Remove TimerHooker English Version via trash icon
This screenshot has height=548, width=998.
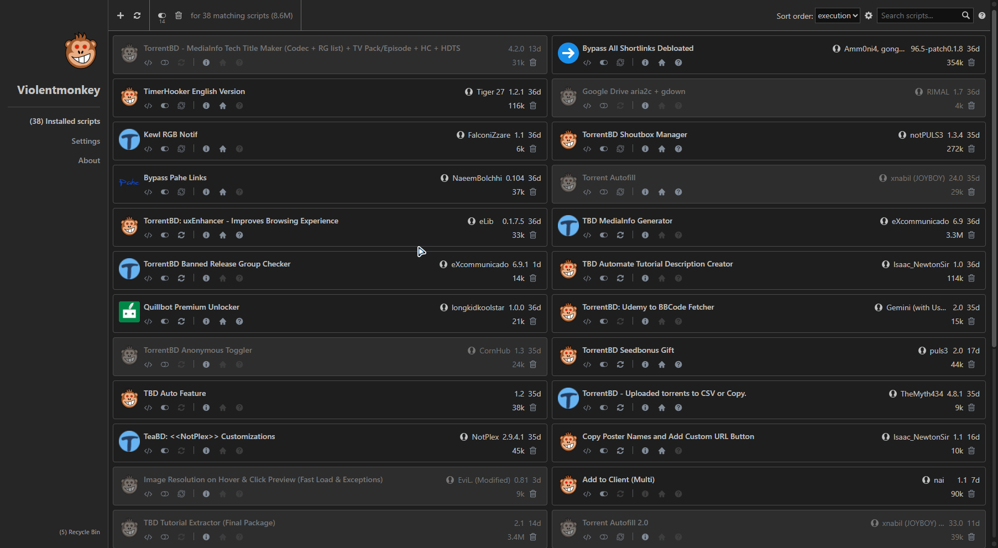pyautogui.click(x=533, y=106)
